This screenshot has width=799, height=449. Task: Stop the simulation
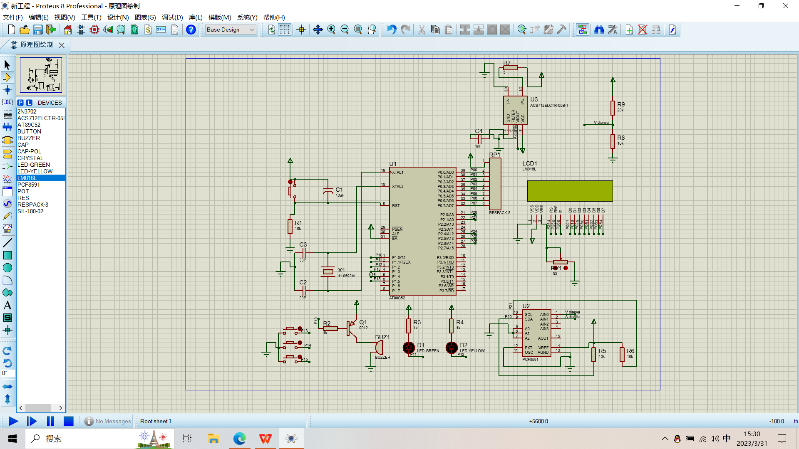(x=69, y=421)
